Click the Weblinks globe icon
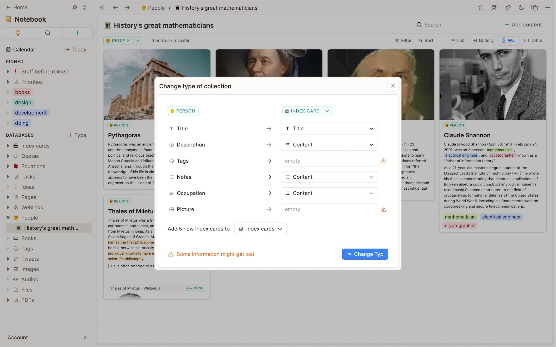 click(x=16, y=207)
